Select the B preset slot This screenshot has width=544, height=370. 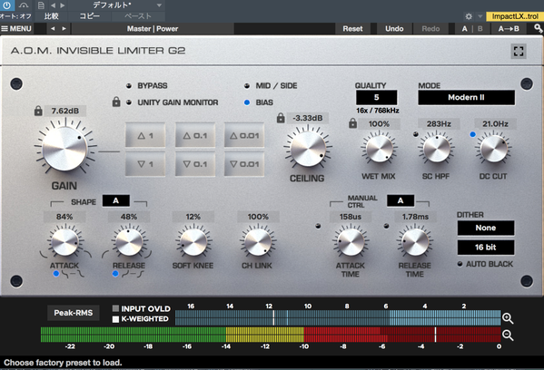click(x=480, y=29)
